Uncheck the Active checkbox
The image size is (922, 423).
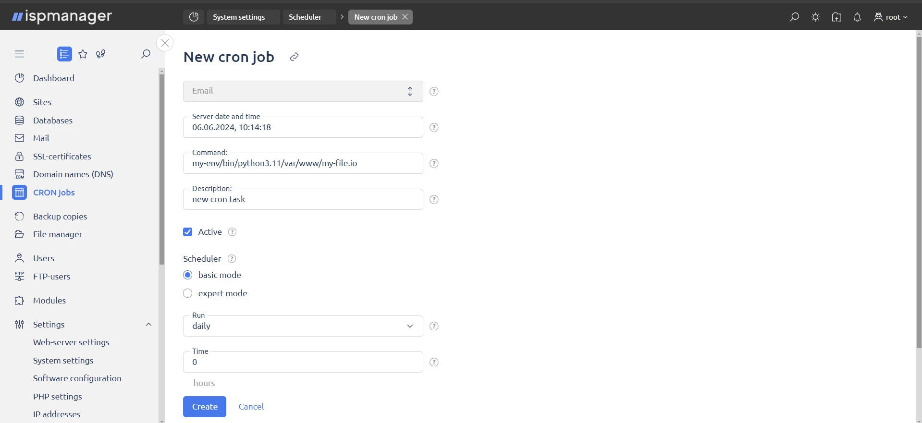pos(187,232)
